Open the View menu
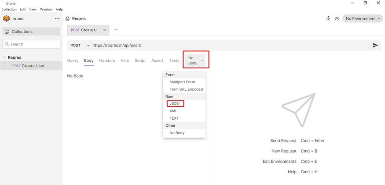Screen dimensions: 385x185 coord(33,9)
